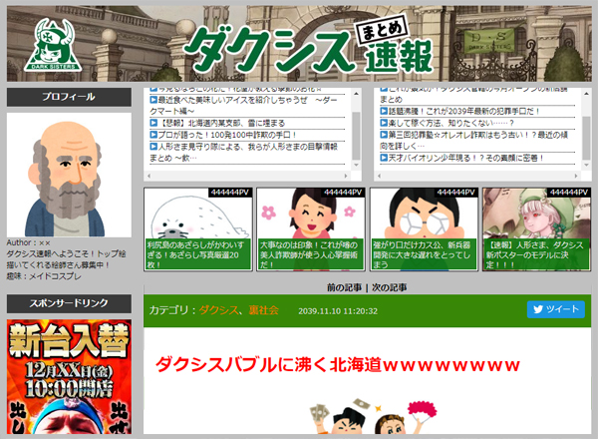
Task: Click the money celebration illustration in article
Action: pos(372,416)
